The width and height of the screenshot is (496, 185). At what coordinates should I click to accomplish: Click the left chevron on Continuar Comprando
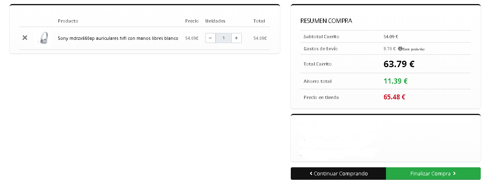pos(311,174)
